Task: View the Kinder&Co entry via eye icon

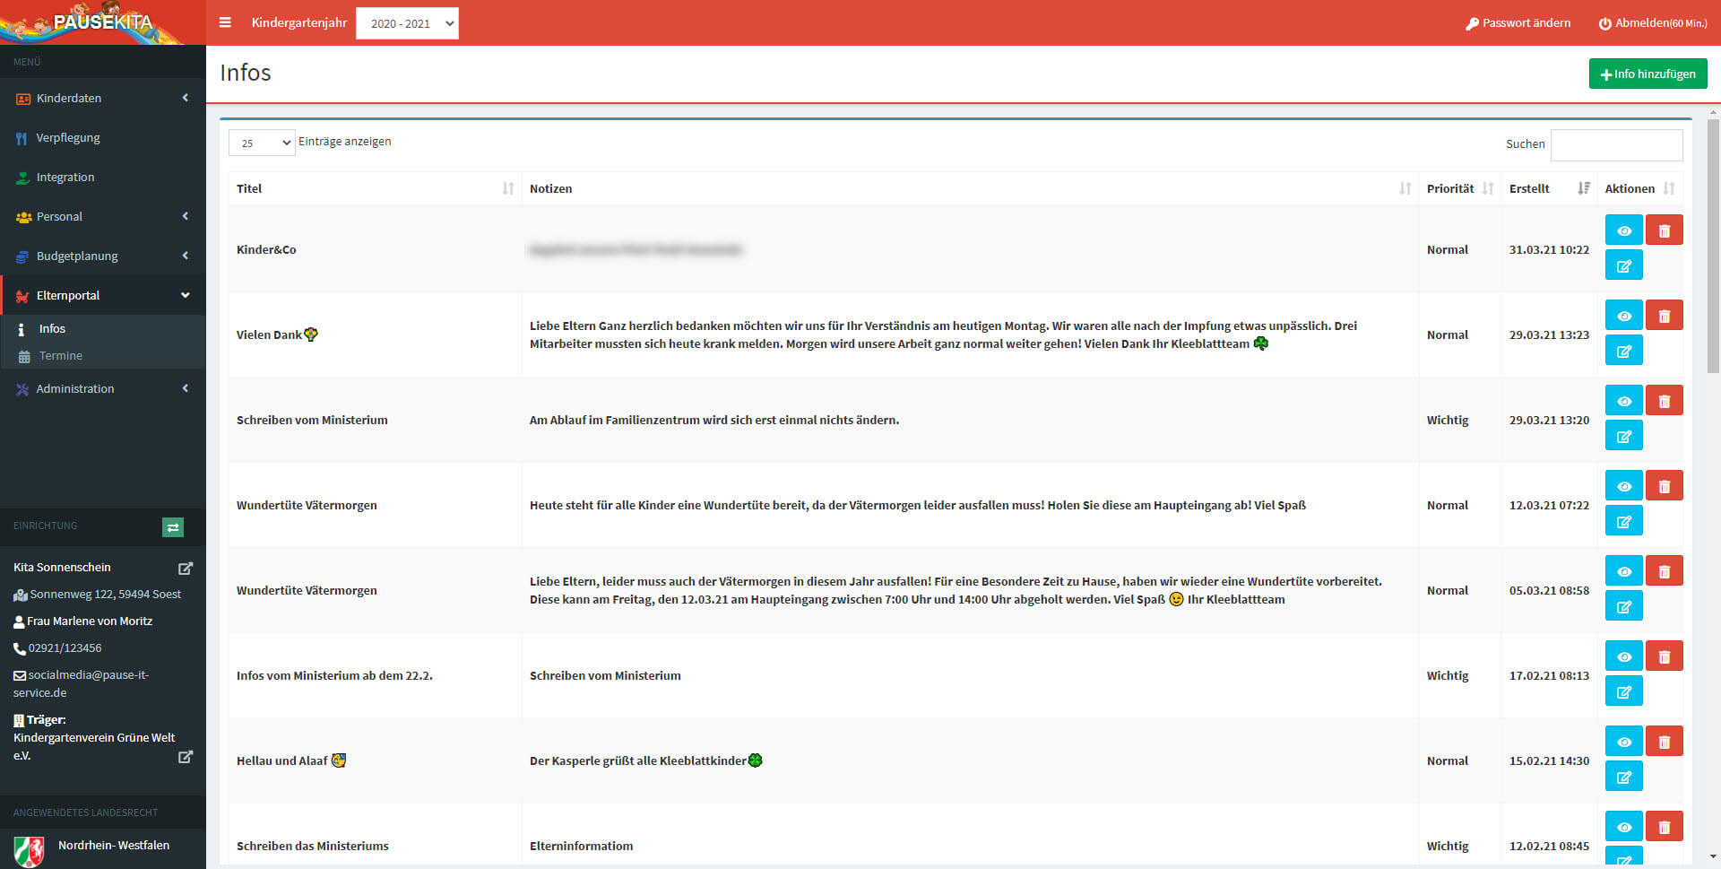Action: pos(1623,230)
